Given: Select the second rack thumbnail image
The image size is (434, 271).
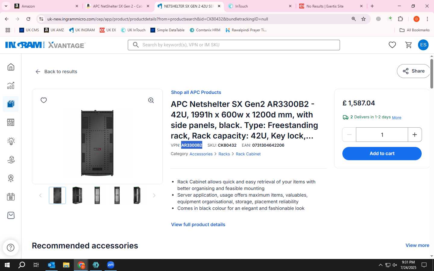Looking at the screenshot, I should point(77,195).
